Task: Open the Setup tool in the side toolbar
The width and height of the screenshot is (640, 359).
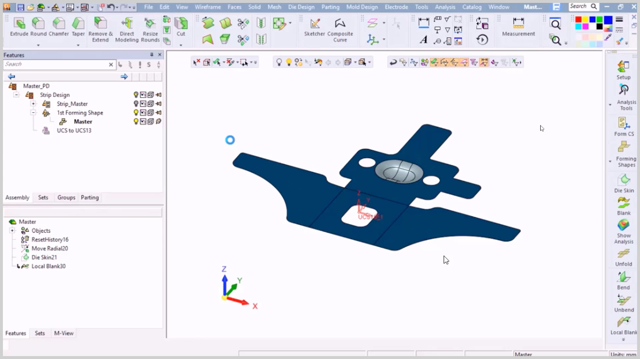Action: tap(624, 70)
